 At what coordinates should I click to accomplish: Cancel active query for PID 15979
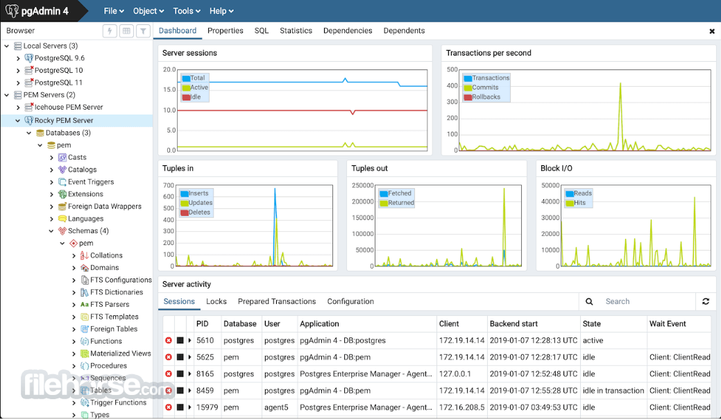point(180,407)
